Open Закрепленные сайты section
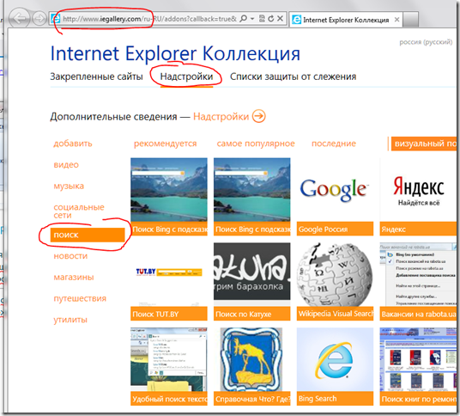This screenshot has width=460, height=416. 96,76
